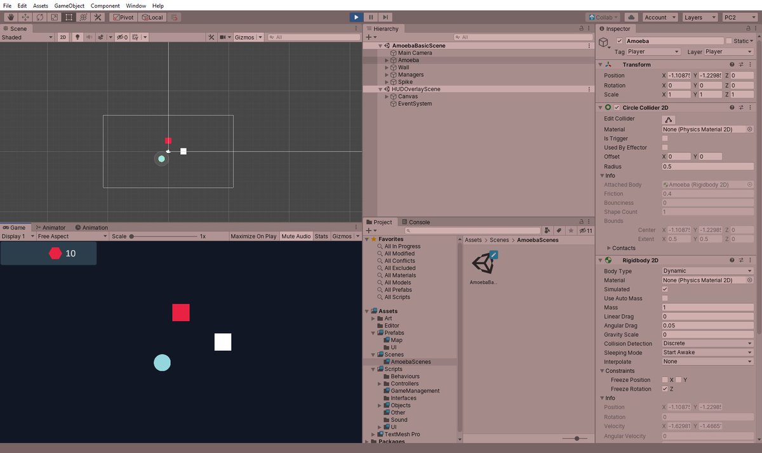This screenshot has height=453, width=762.
Task: Open the Layer Player dropdown
Action: (728, 51)
